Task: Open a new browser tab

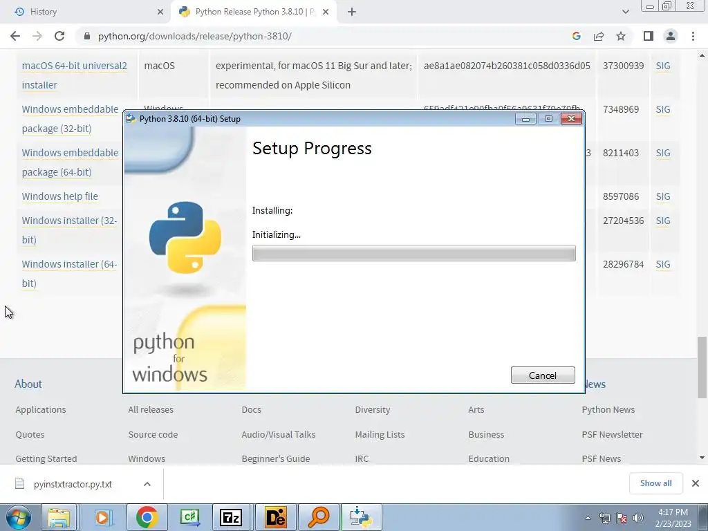Action: (x=352, y=12)
